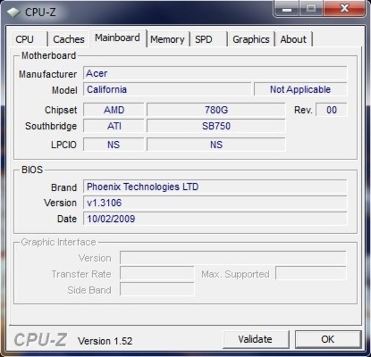Click the Transfer Rate field
371x357 pixels.
[157, 274]
